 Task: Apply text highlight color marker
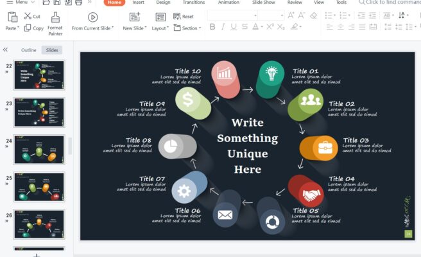click(x=295, y=26)
